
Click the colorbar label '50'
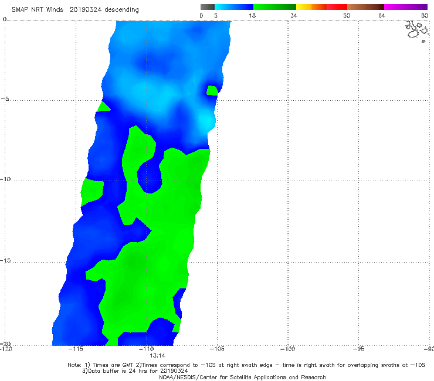[x=347, y=16]
